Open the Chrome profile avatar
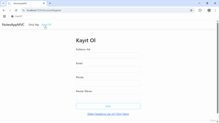219x123 pixels. 209,10
